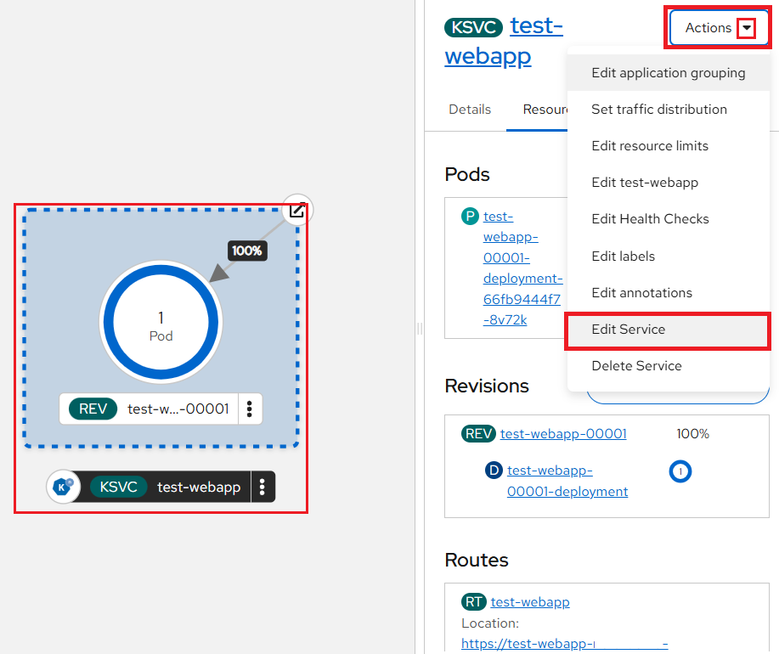The height and width of the screenshot is (654, 779).
Task: Click the deployment pod count ring icon
Action: [x=680, y=471]
